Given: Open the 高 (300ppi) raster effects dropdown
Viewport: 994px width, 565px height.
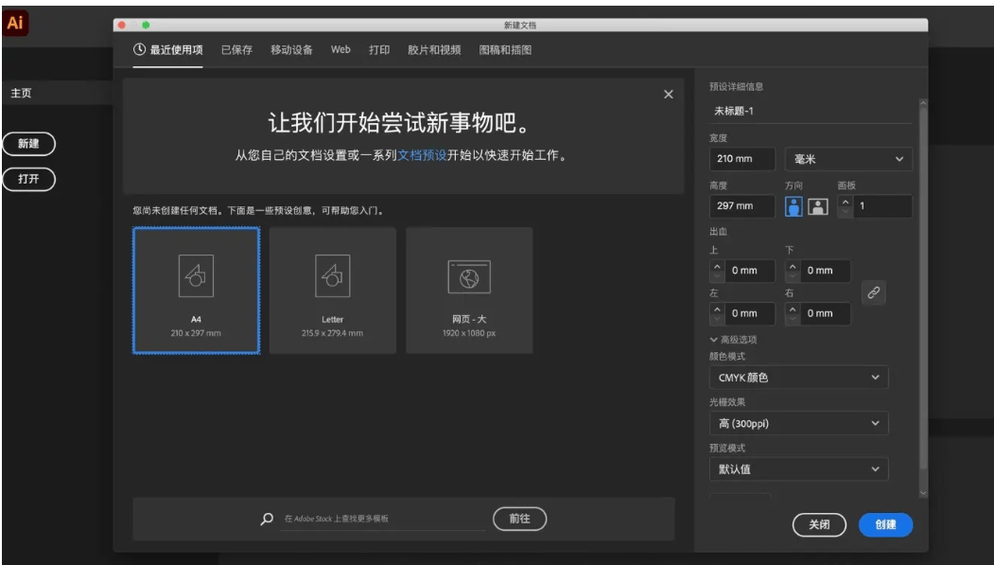Looking at the screenshot, I should coord(798,423).
